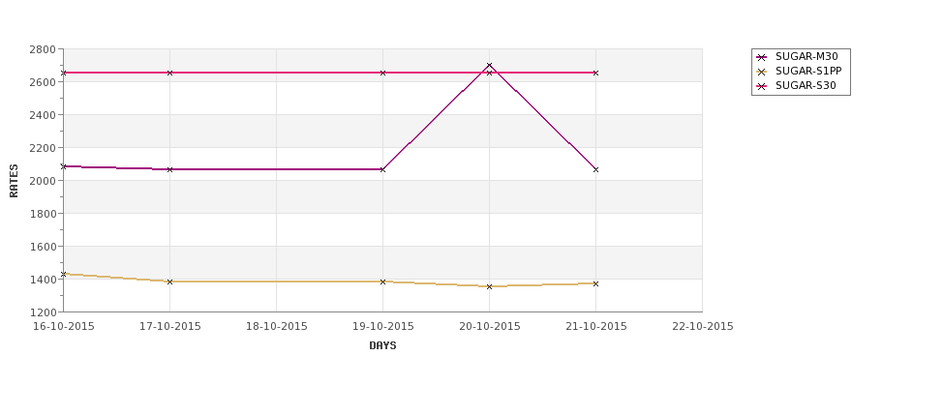The width and height of the screenshot is (944, 415).
Task: Select SUGAR-M30 data point on 21-10-2015
Action: 595,169
